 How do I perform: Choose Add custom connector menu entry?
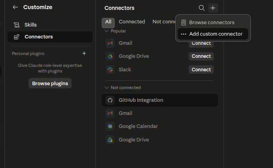click(213, 34)
